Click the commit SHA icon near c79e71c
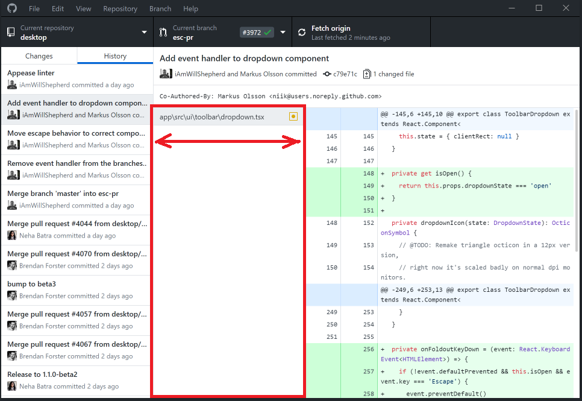 327,74
